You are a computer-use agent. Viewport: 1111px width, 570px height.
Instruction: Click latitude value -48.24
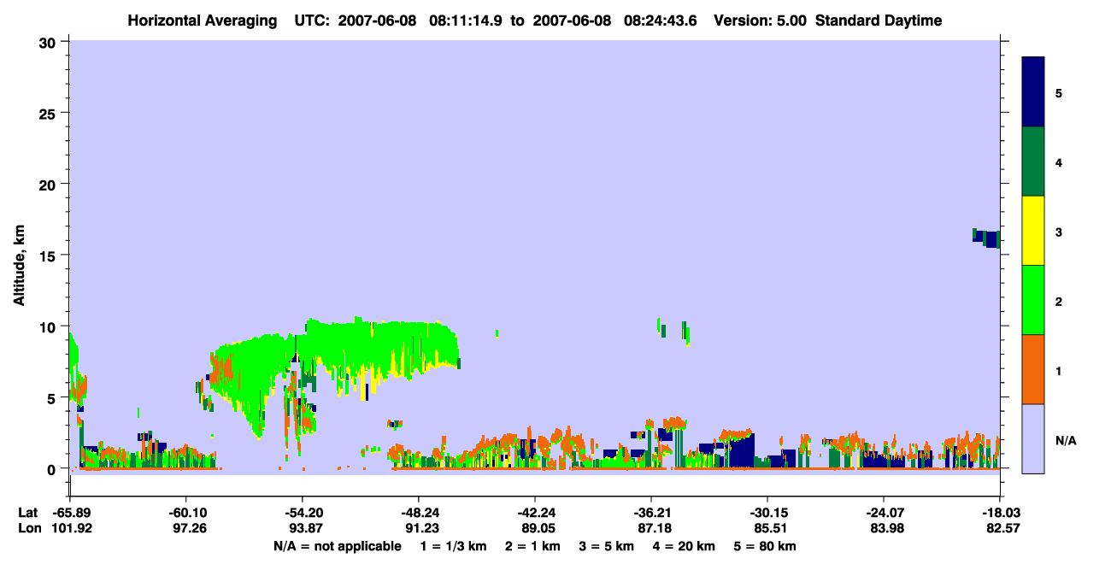coord(418,513)
